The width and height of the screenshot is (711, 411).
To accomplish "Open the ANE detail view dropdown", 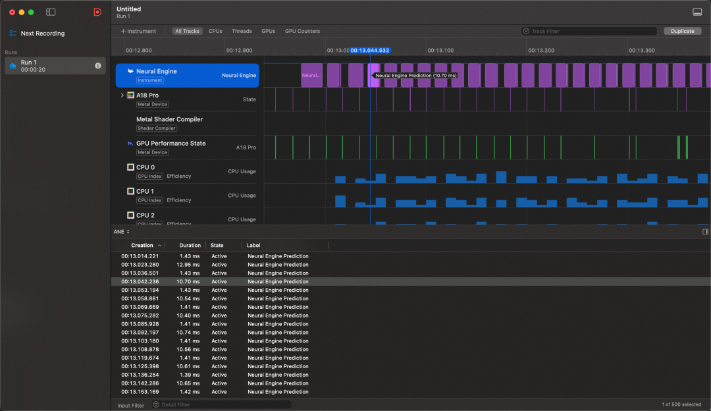I will [x=121, y=231].
